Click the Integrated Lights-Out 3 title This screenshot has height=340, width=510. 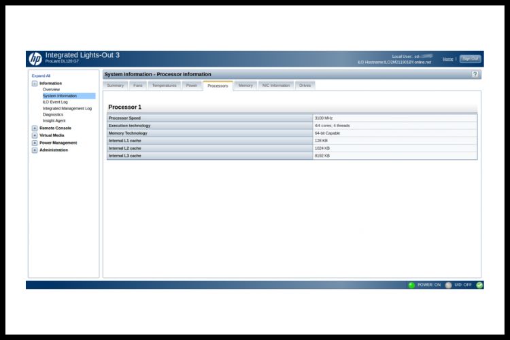pos(82,55)
